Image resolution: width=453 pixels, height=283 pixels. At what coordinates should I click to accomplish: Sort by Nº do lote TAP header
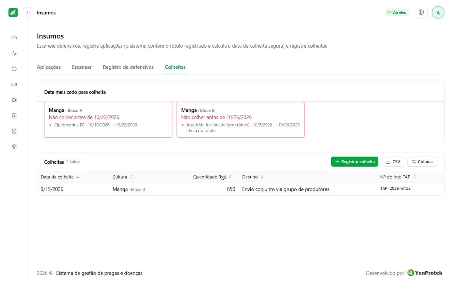click(398, 177)
